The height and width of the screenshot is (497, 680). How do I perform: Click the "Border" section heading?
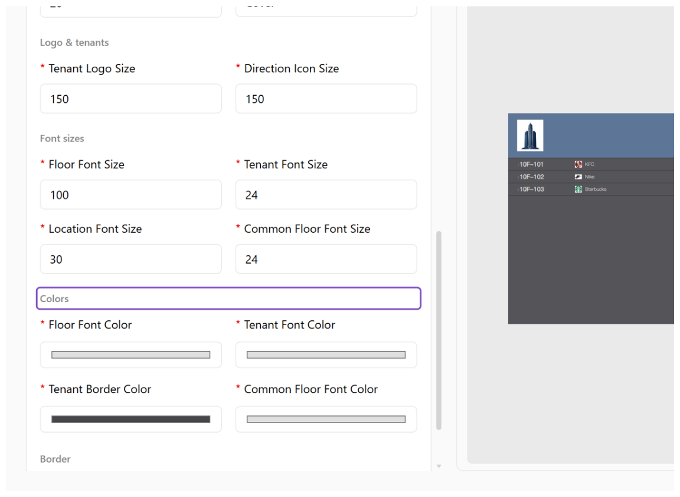[x=55, y=459]
